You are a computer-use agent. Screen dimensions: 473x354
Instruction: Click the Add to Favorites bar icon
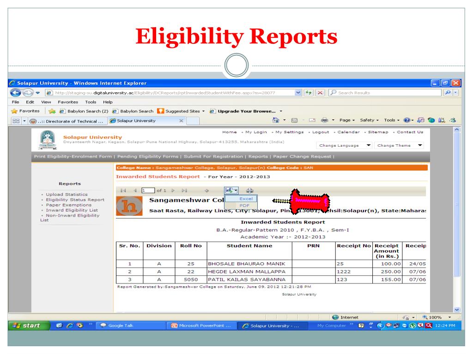[x=52, y=111]
